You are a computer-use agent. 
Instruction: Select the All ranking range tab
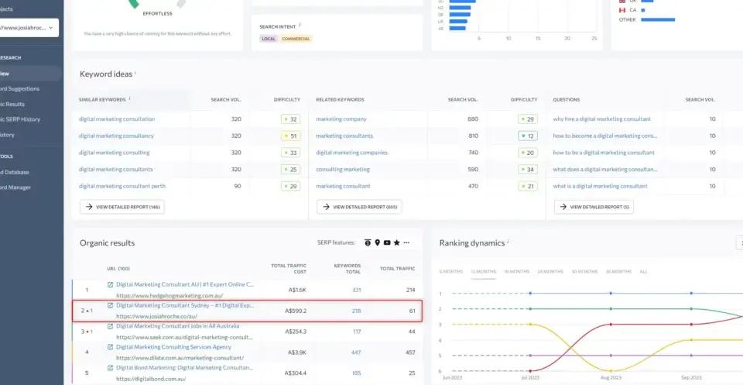pos(643,272)
